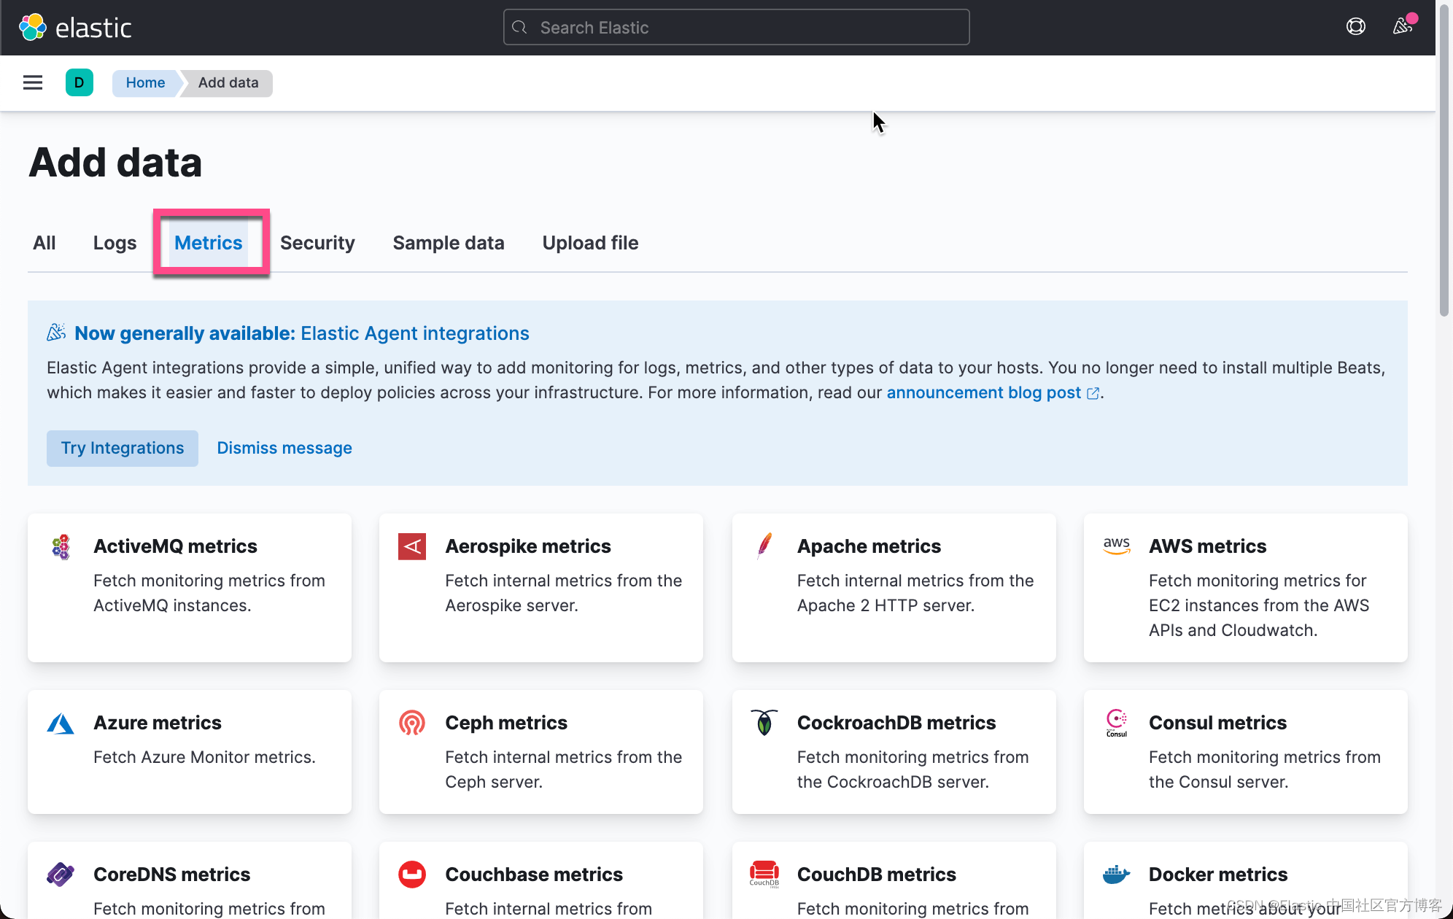This screenshot has height=919, width=1453.
Task: Focus the Search Elastic field
Action: coord(737,28)
